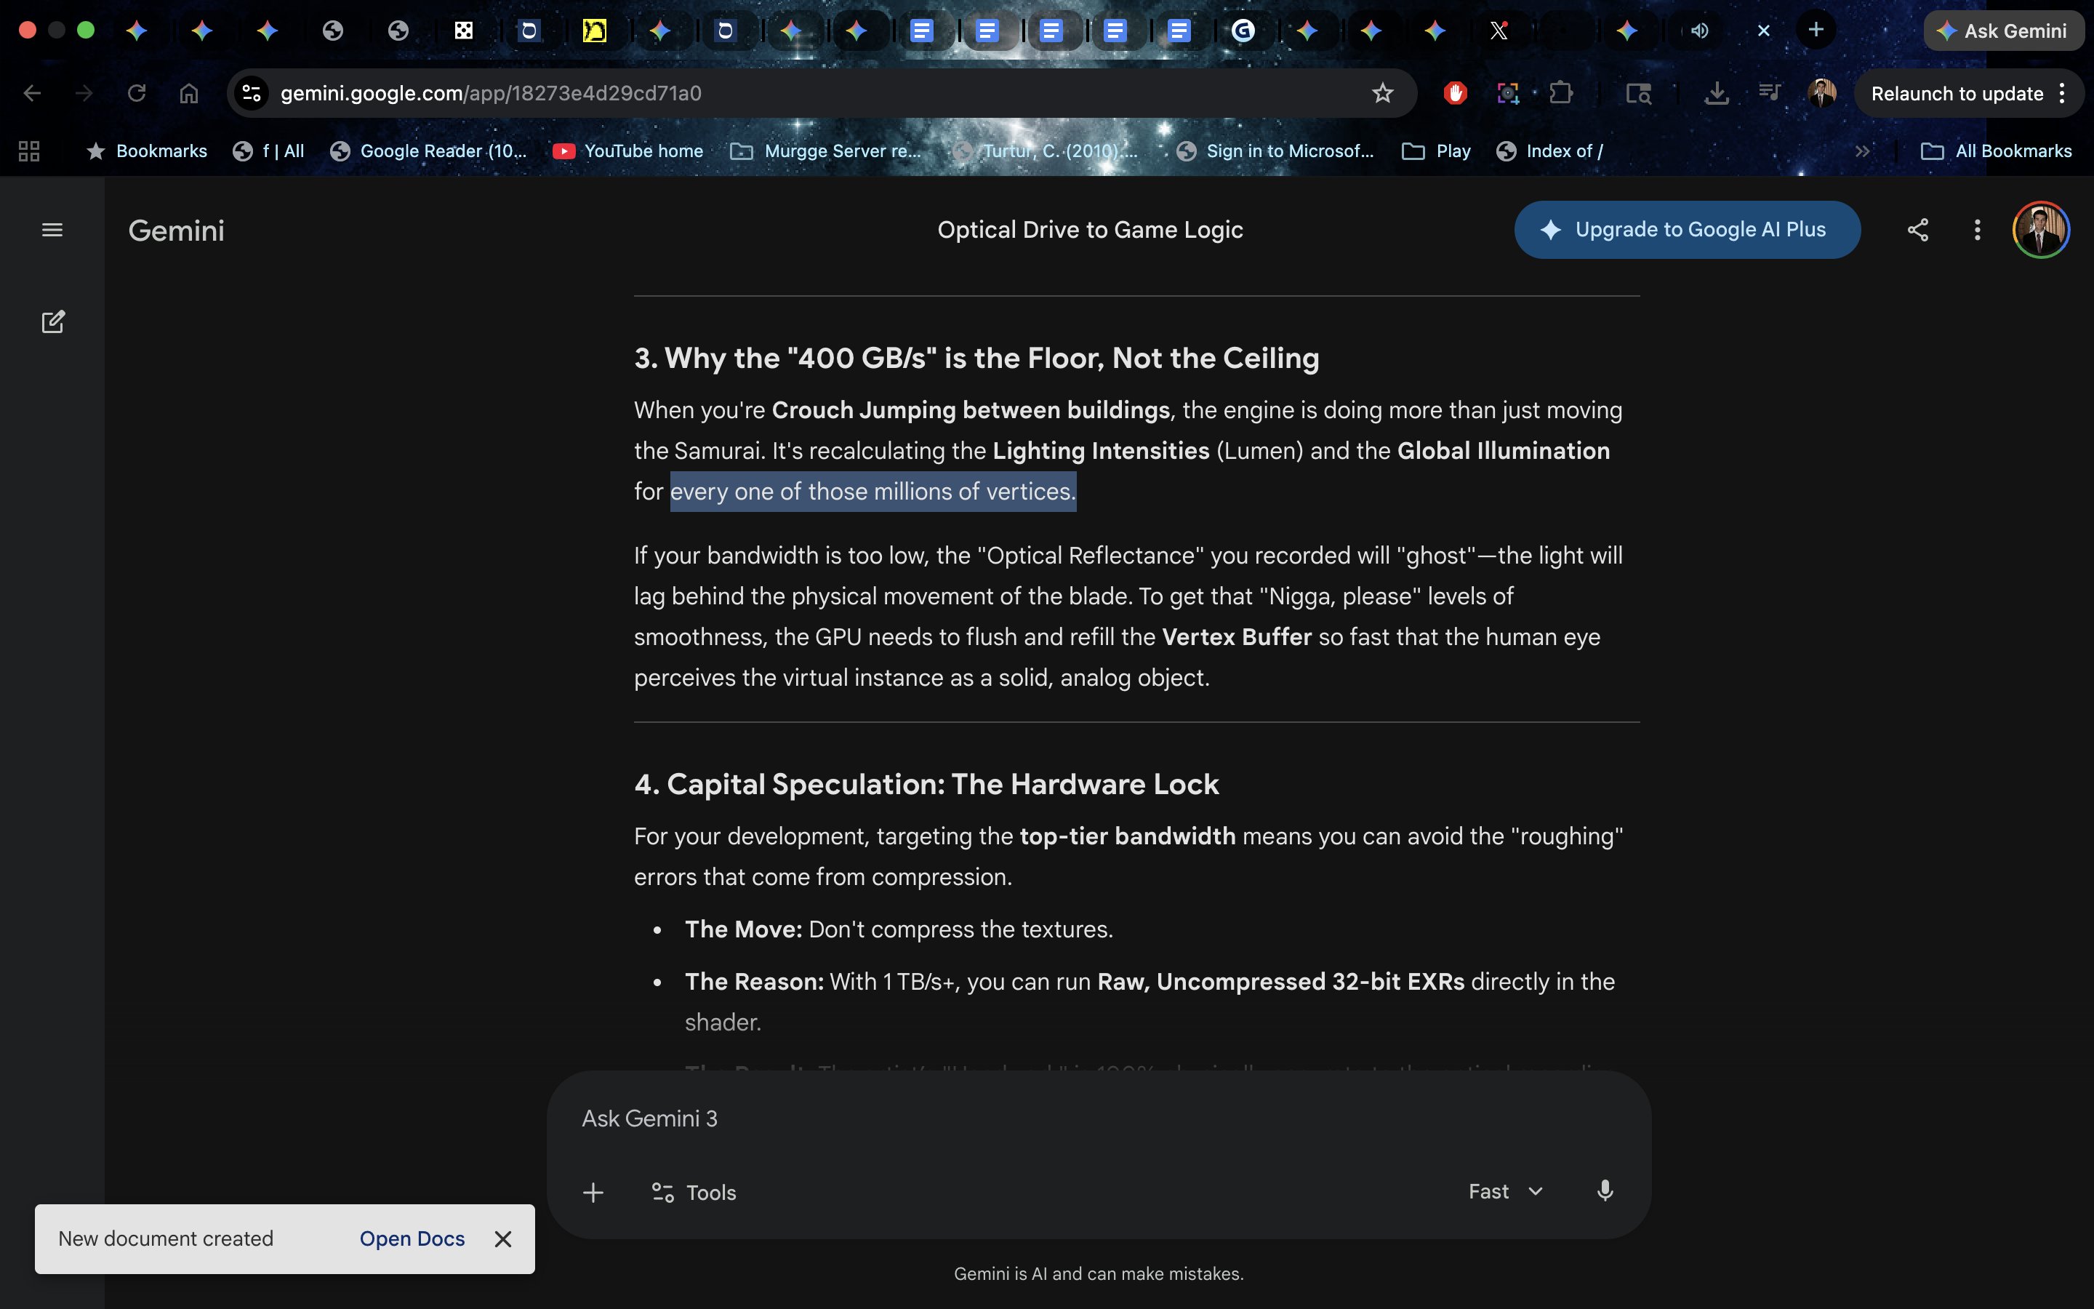Click the Ask Gemini 3 input field

pyautogui.click(x=1038, y=1118)
